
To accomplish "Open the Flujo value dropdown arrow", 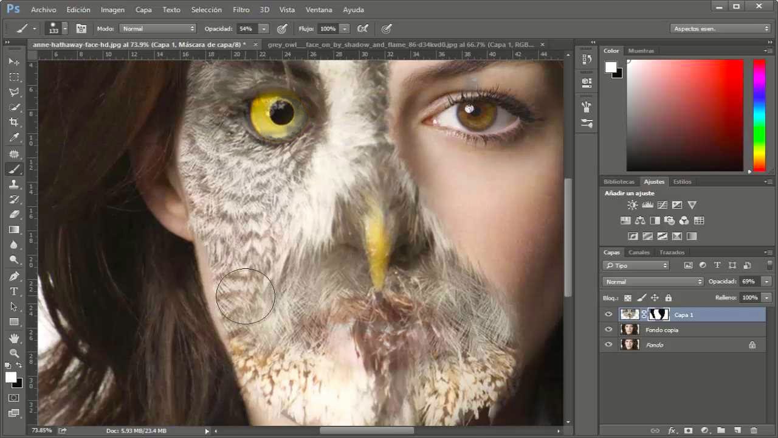I will tap(345, 29).
